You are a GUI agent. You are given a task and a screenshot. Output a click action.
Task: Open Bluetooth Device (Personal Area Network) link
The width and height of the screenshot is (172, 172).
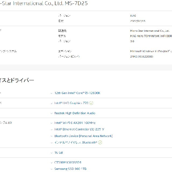point(83,136)
